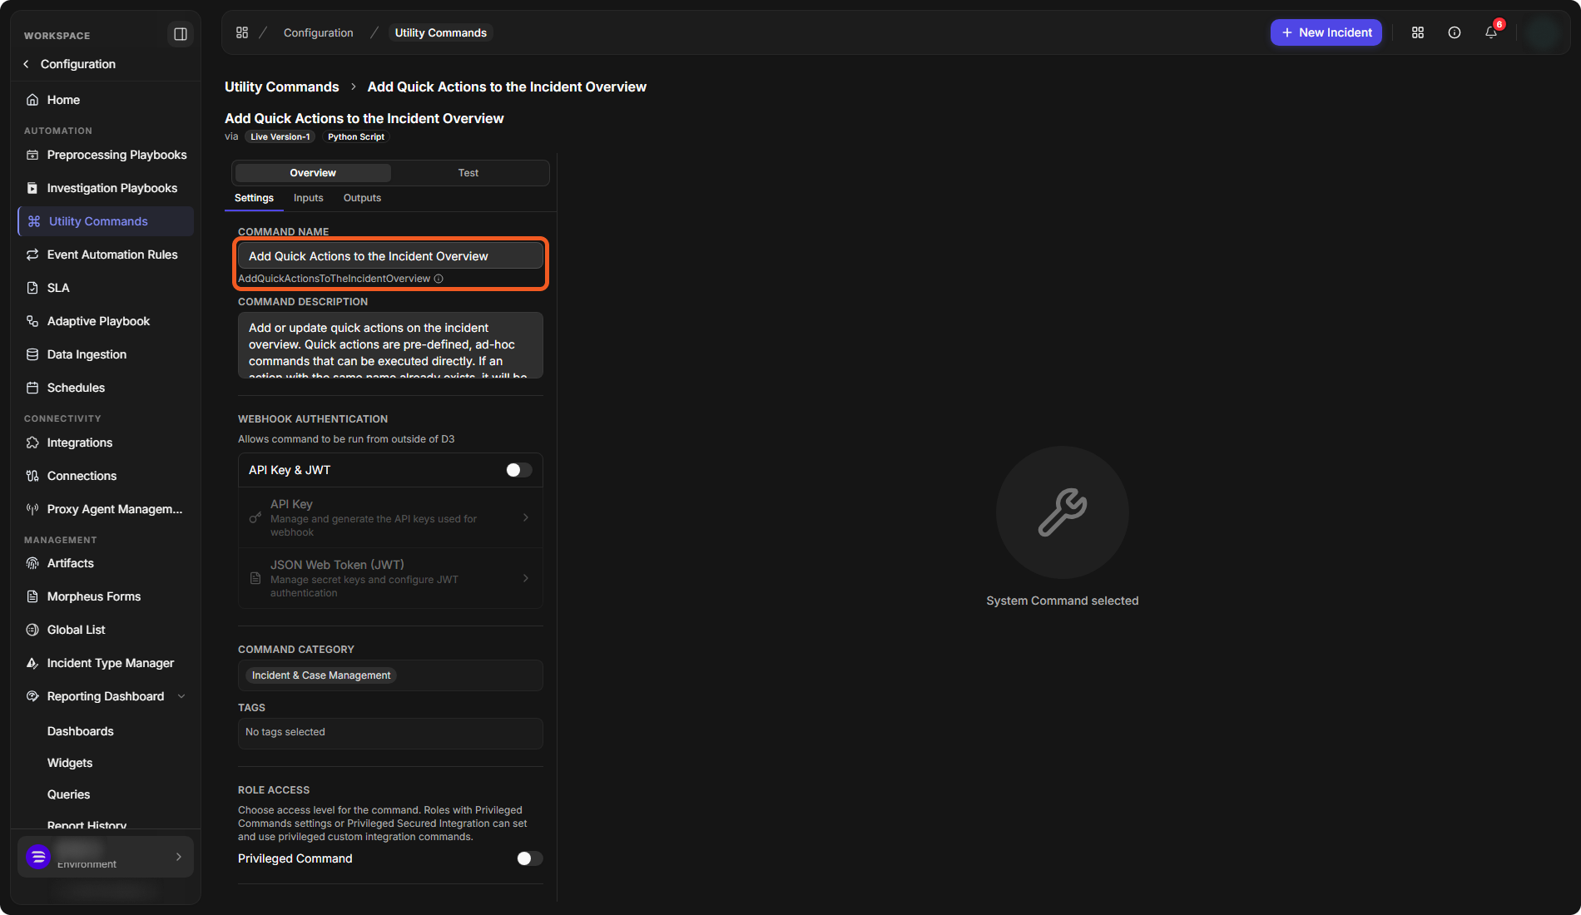
Task: Click Investigation Playbooks icon in sidebar
Action: point(32,188)
